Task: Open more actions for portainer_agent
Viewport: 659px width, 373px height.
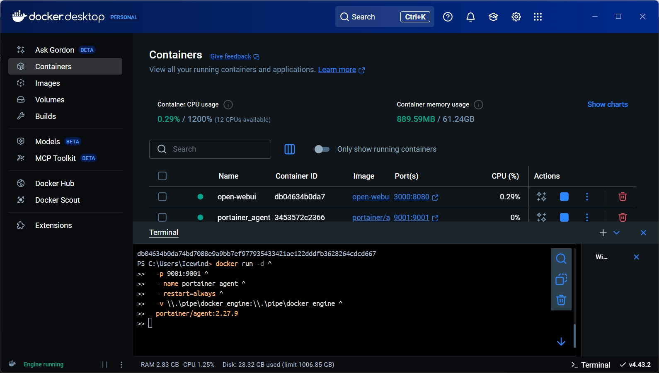Action: [x=587, y=217]
